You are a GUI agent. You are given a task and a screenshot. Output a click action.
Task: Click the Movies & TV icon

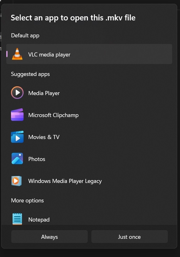(x=17, y=137)
